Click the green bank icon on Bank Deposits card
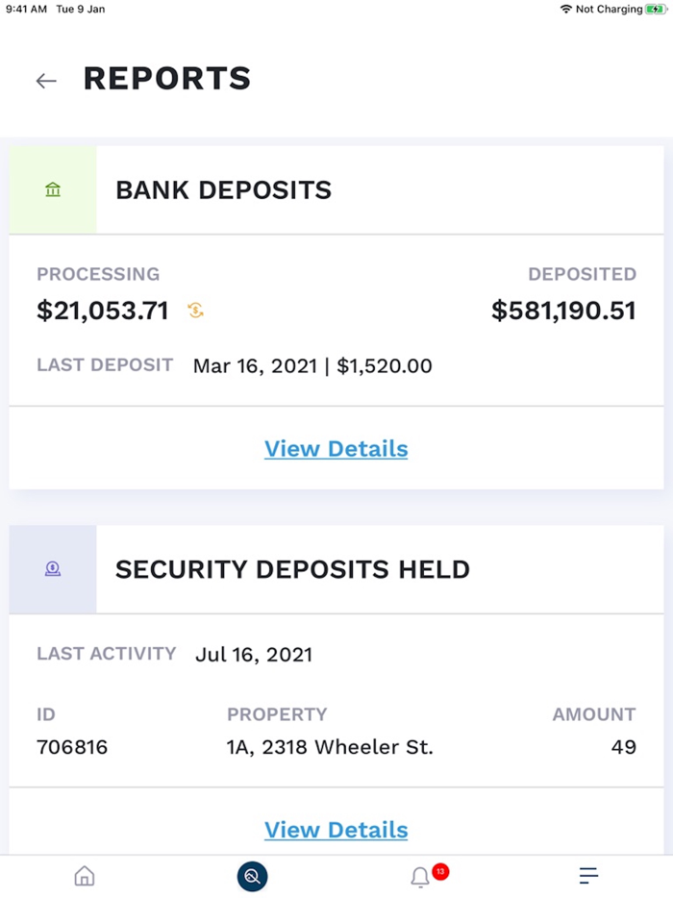 (52, 189)
